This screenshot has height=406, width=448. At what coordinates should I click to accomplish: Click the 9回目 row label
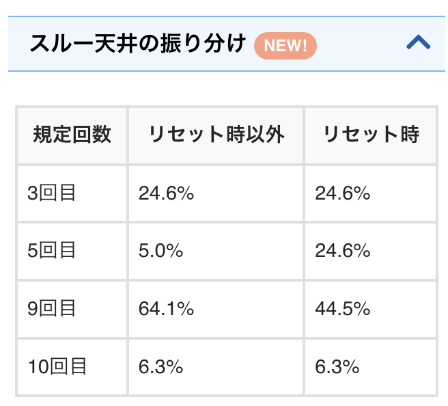tap(52, 309)
